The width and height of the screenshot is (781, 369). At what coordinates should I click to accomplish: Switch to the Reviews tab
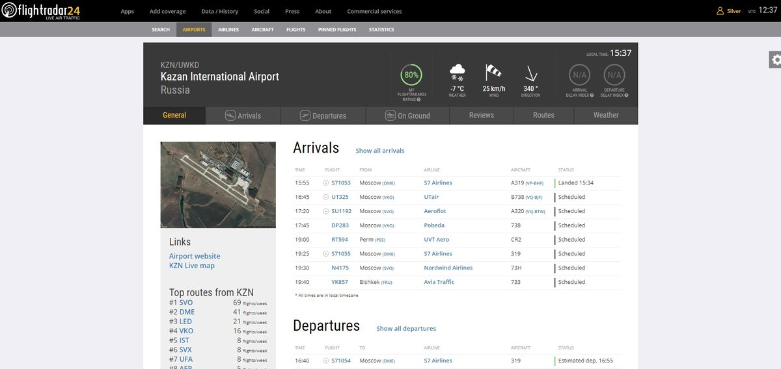482,116
